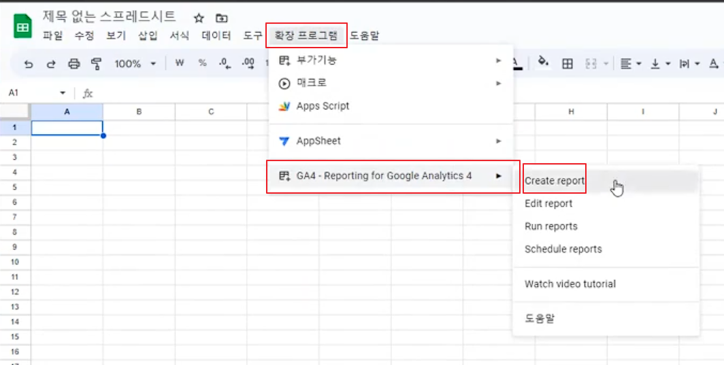Open the 도구 menu
Image resolution: width=724 pixels, height=365 pixels.
[252, 35]
